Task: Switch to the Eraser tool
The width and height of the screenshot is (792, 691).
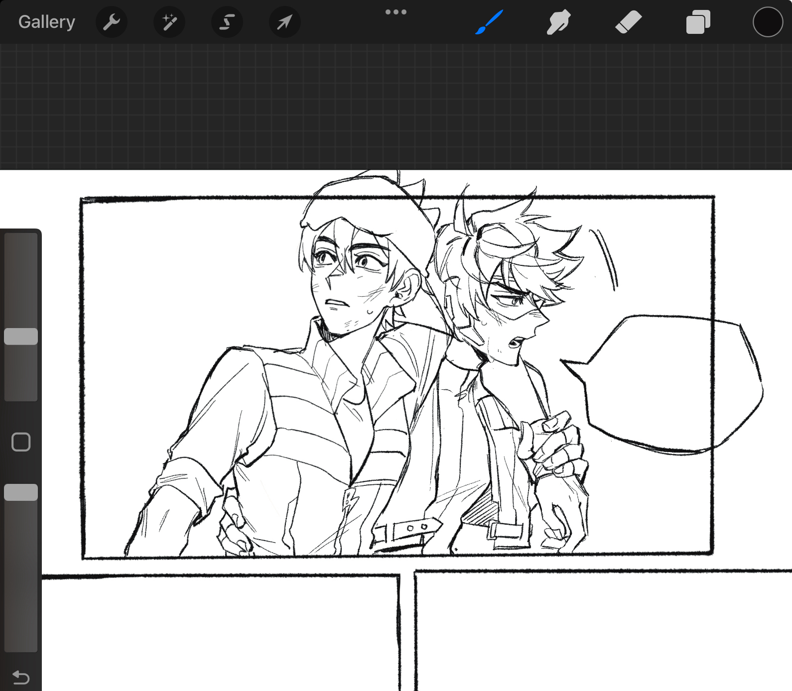Action: point(628,22)
